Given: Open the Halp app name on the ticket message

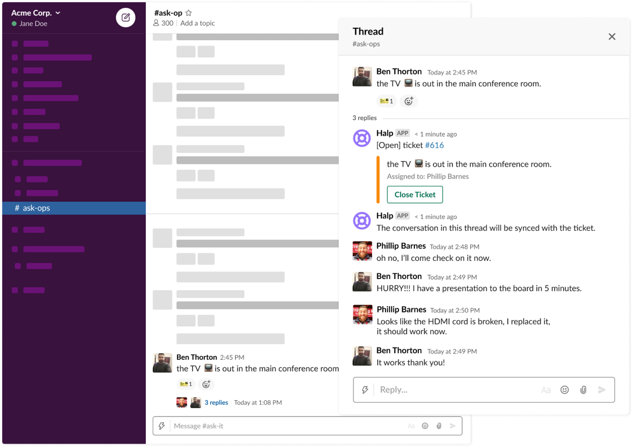Looking at the screenshot, I should pyautogui.click(x=384, y=133).
